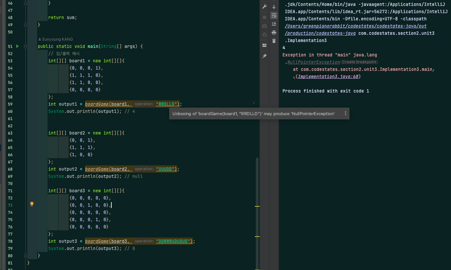Image resolution: width=451 pixels, height=270 pixels.
Task: Collapse fold marker at line 49
Action: [25, 25]
